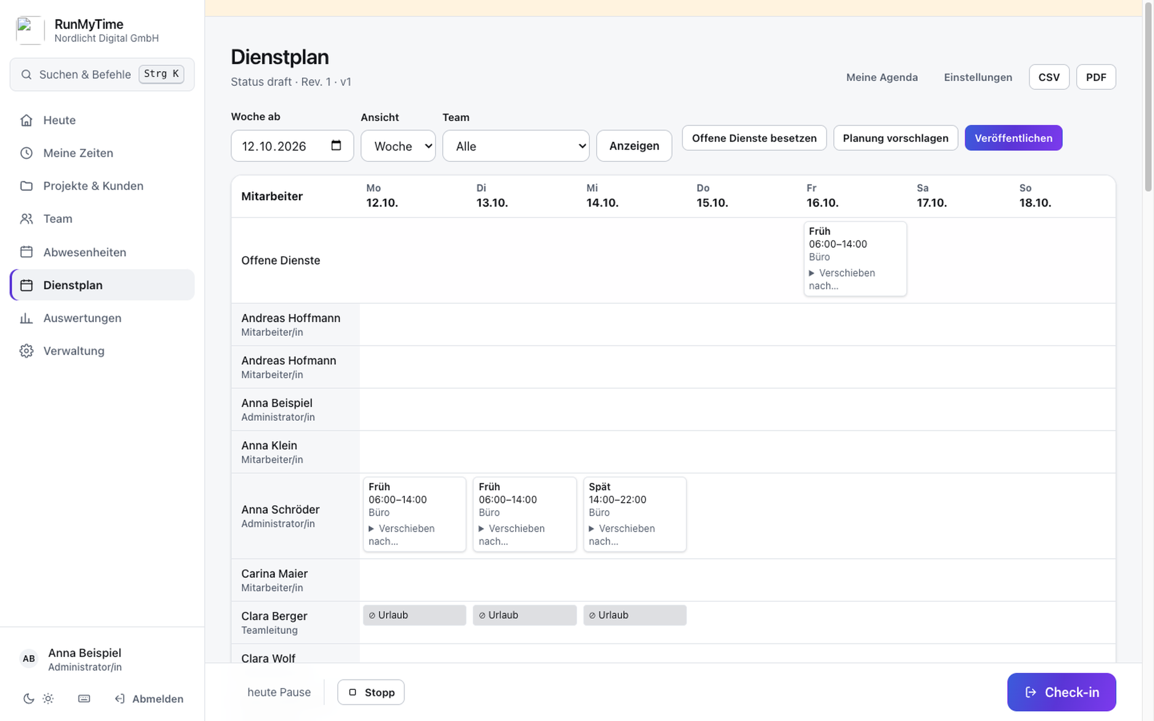
Task: Click the bar chart icon for Auswertungen
Action: click(x=26, y=318)
